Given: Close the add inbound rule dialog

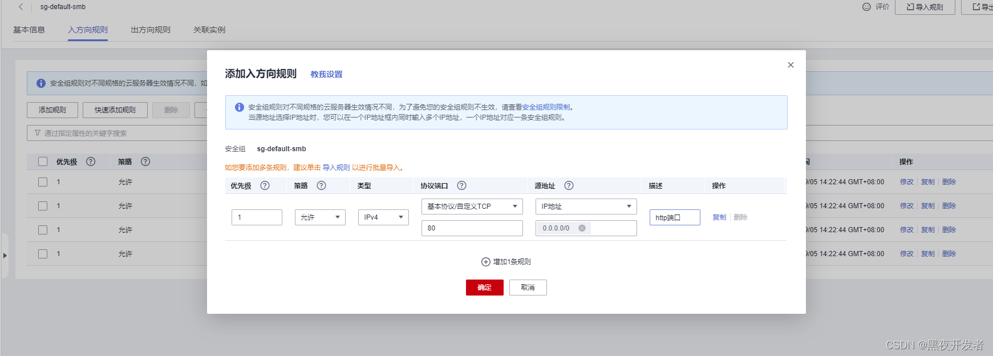Looking at the screenshot, I should click(791, 65).
